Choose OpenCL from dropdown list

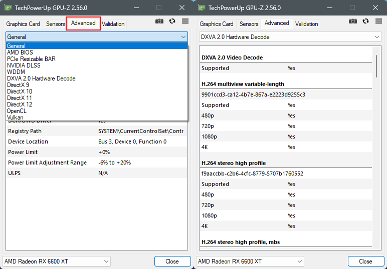click(x=97, y=111)
